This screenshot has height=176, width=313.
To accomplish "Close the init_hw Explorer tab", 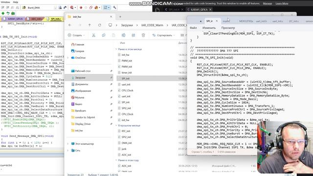I will click(x=111, y=17).
